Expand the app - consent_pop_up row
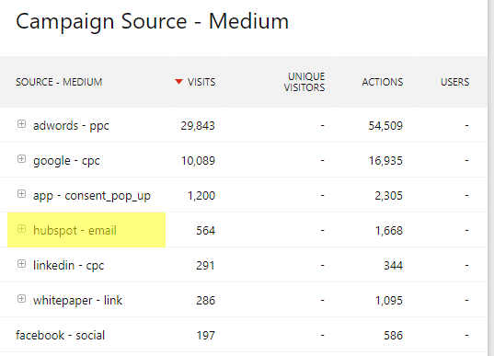Viewport: 494px width, 356px height. pos(21,194)
